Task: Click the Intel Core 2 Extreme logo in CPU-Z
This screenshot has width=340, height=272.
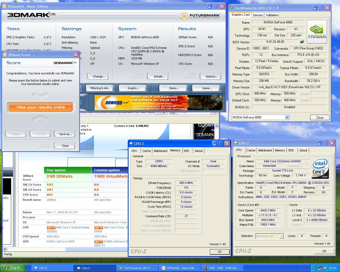Action: pos(320,168)
